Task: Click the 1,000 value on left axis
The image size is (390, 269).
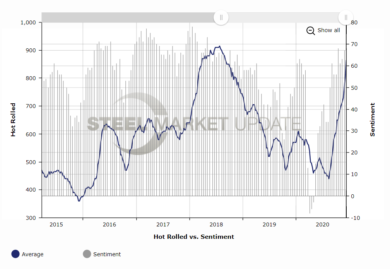Action: click(27, 22)
